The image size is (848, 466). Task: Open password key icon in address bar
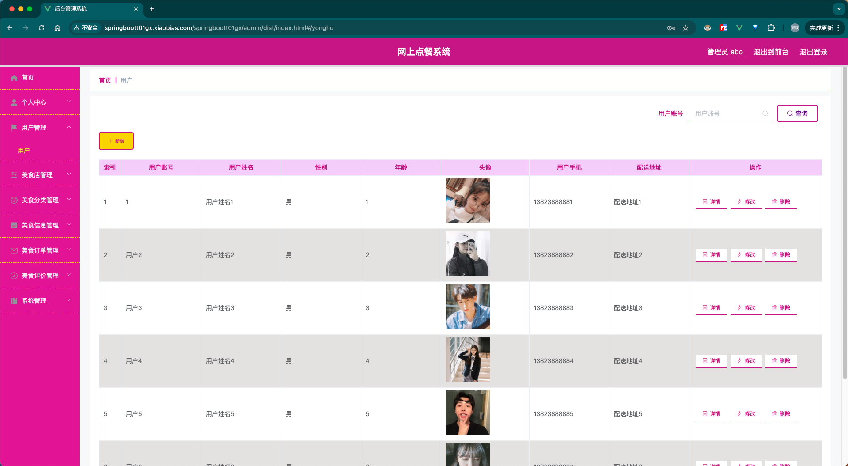point(671,28)
